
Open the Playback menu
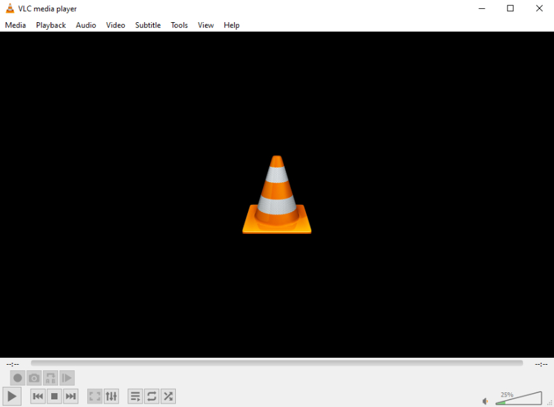51,25
